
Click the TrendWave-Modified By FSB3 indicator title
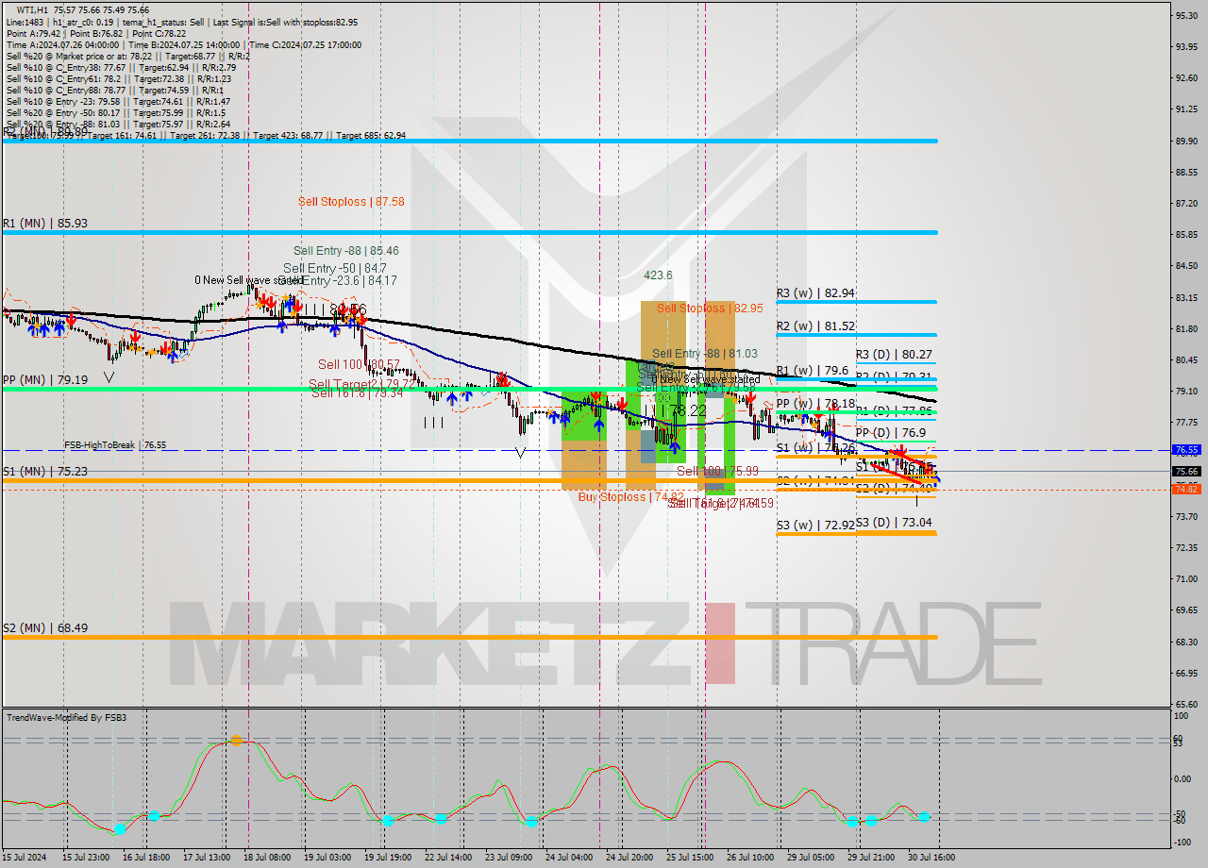point(67,718)
